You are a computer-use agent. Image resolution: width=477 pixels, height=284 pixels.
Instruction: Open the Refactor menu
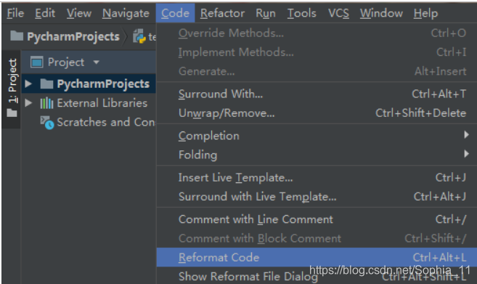click(222, 13)
